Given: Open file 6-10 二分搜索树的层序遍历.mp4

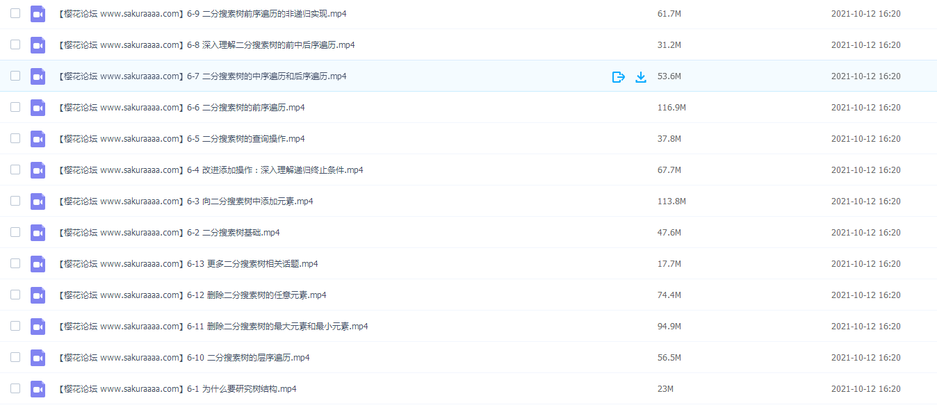Looking at the screenshot, I should [x=184, y=358].
